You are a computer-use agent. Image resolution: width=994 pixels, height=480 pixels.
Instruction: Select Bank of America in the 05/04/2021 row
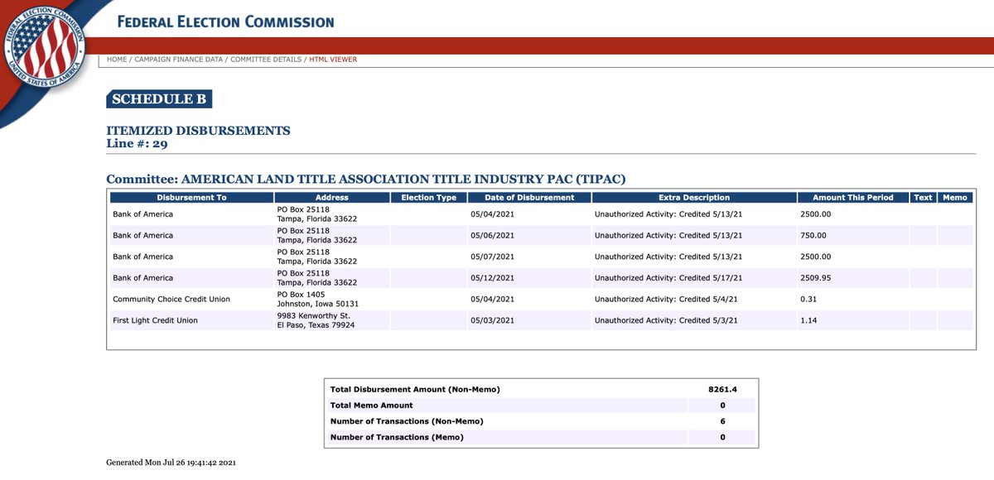(x=142, y=214)
